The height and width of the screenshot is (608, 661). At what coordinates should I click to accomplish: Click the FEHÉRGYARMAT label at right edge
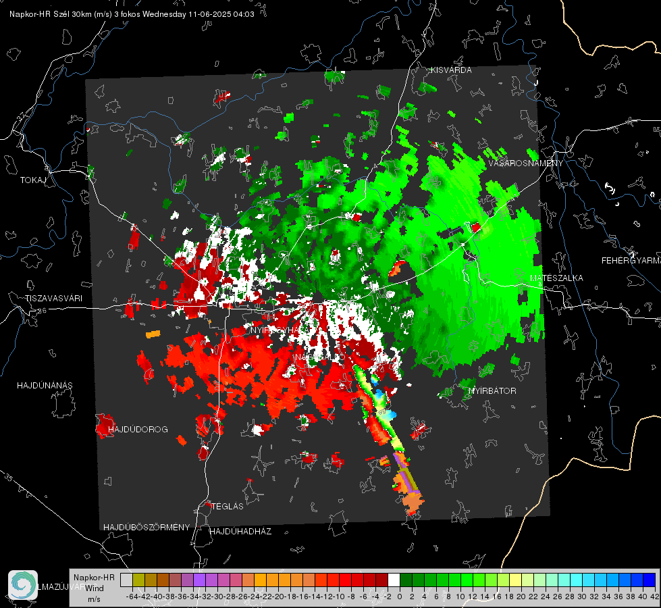click(x=631, y=261)
